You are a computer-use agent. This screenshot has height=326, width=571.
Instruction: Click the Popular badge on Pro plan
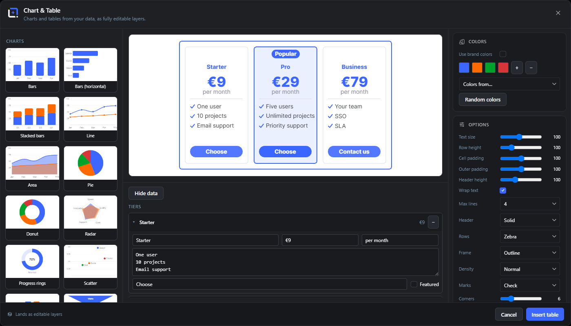(285, 54)
